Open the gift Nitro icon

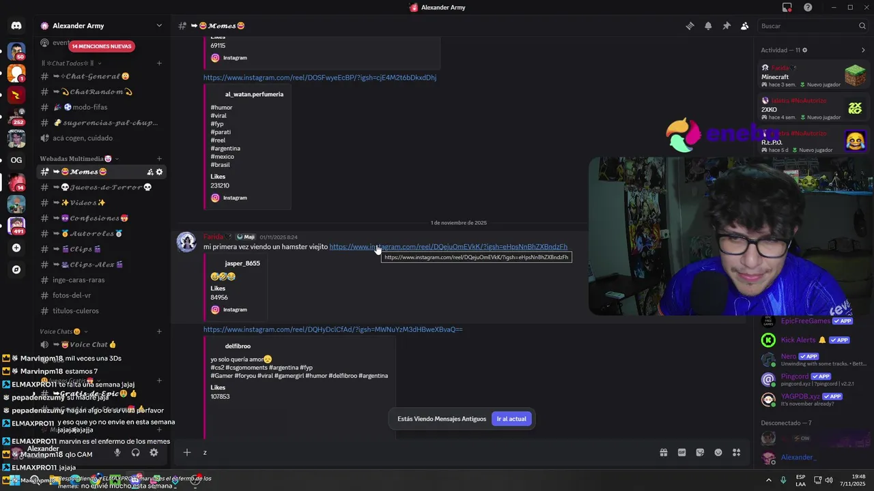663,452
